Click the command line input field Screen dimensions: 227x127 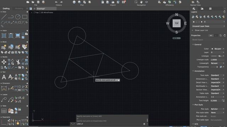tap(109, 124)
